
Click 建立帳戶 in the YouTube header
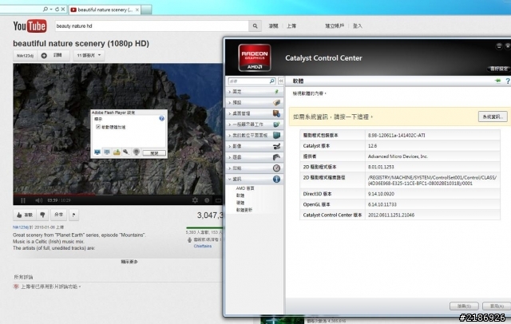point(335,26)
